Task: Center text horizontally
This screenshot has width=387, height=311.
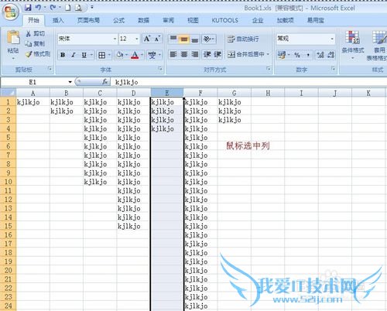Action: (184, 54)
